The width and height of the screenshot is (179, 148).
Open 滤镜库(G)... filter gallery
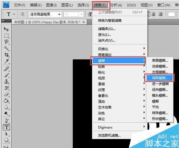click(120, 29)
